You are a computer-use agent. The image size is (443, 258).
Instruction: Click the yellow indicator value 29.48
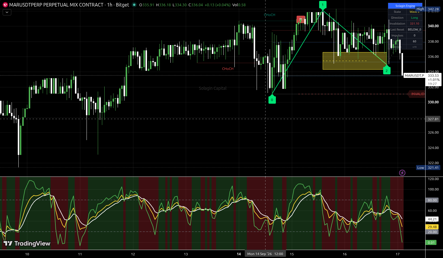click(432, 227)
